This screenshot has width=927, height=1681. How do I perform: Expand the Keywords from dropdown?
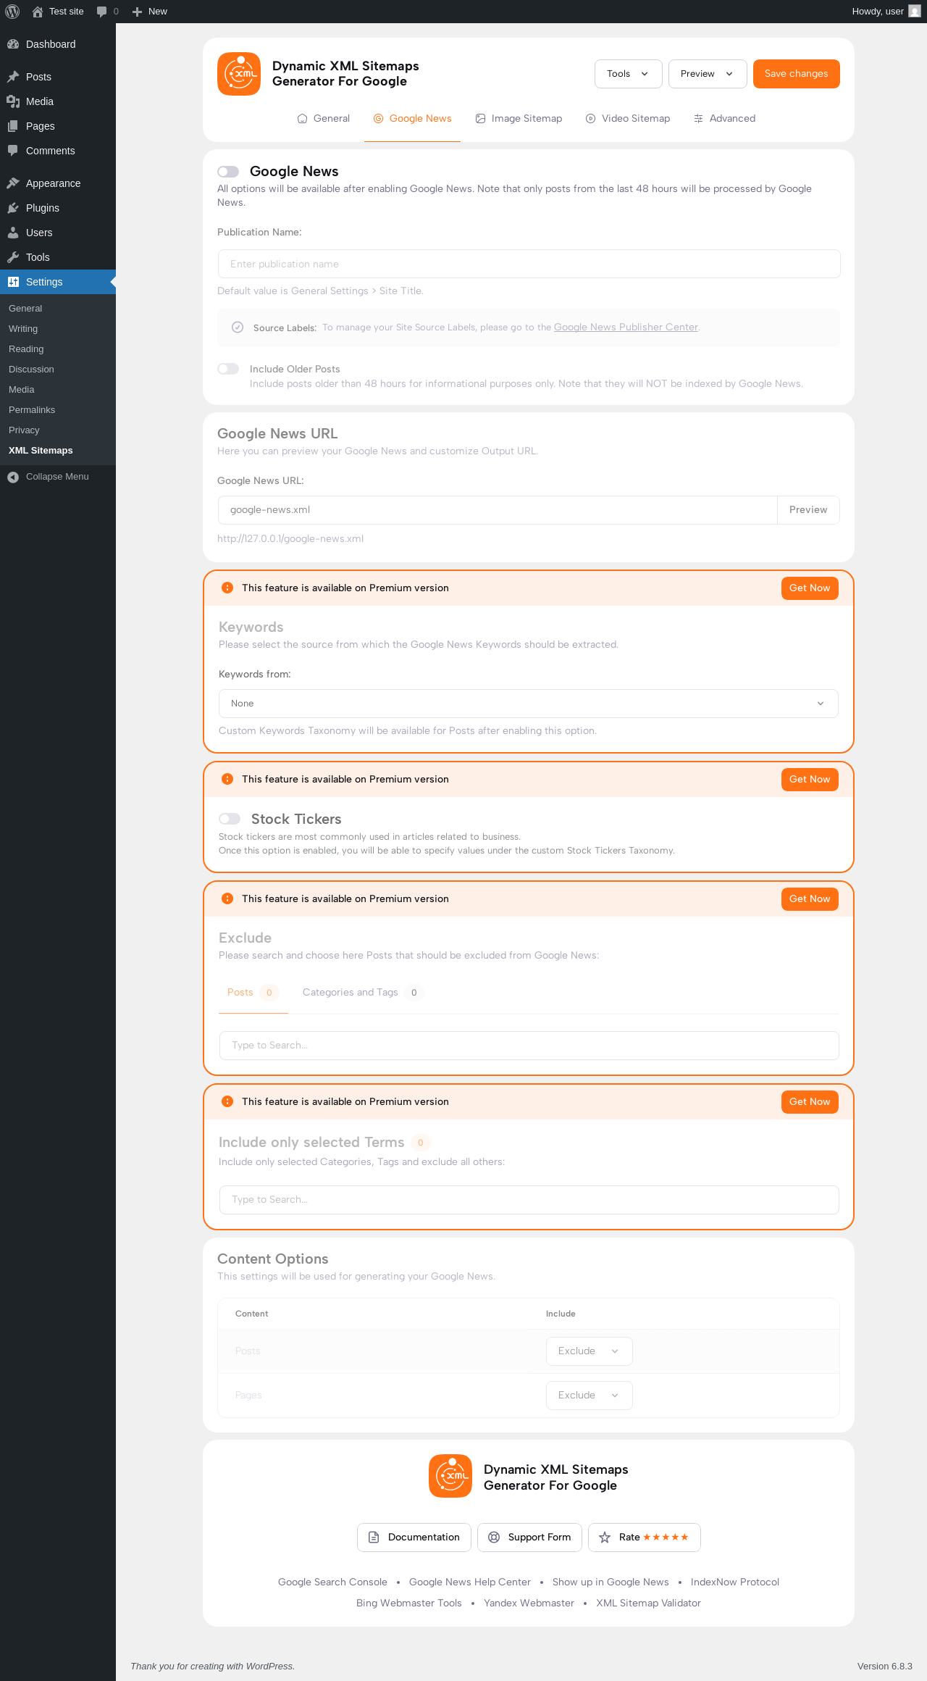pyautogui.click(x=528, y=704)
